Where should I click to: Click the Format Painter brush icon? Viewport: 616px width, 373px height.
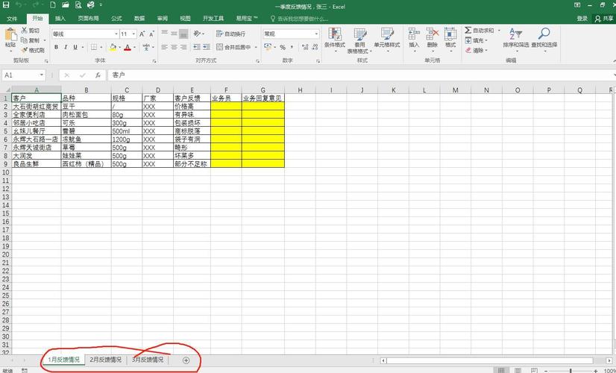click(x=25, y=50)
